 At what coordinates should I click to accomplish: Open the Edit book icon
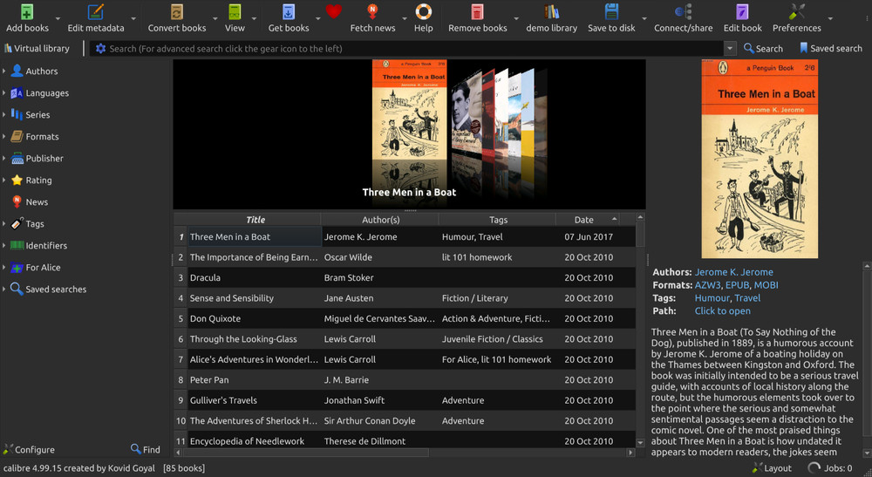point(742,11)
